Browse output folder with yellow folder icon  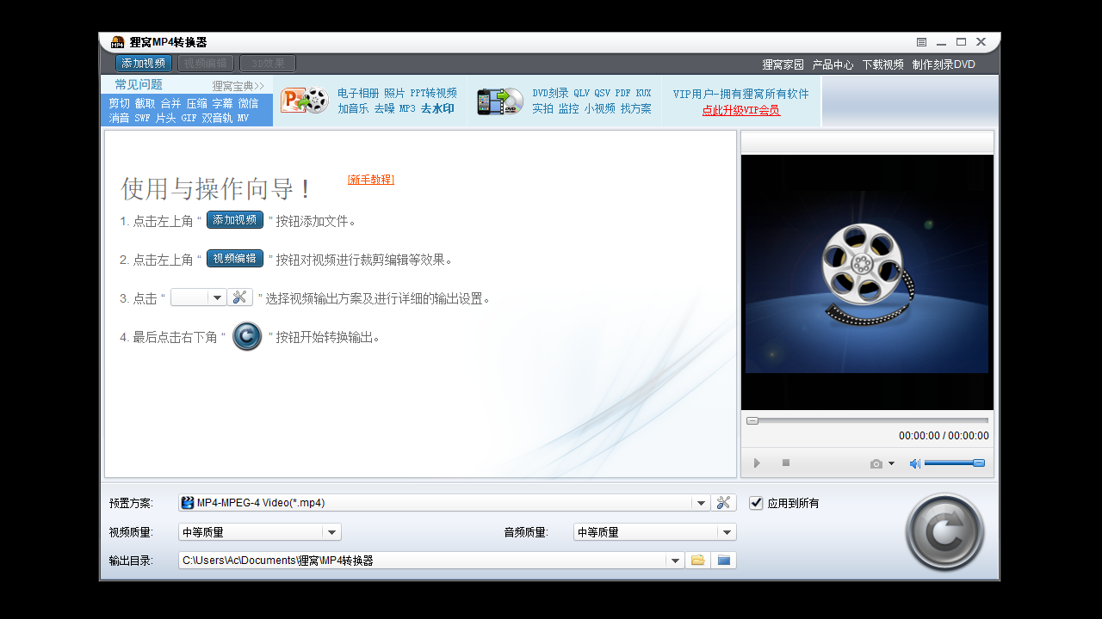tap(697, 561)
